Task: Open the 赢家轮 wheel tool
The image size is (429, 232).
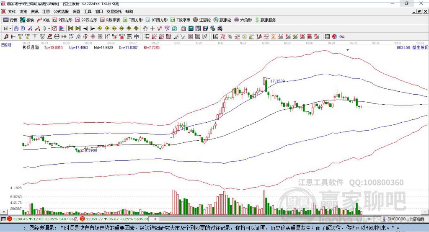Action: click(222, 20)
